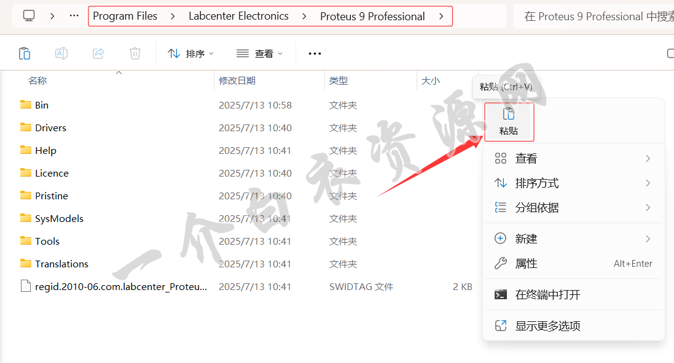Screen dimensions: 674x363
Task: Open the 查看 view dropdown in the toolbar
Action: [260, 53]
